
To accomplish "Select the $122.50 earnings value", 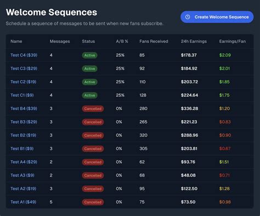I will tap(189, 189).
